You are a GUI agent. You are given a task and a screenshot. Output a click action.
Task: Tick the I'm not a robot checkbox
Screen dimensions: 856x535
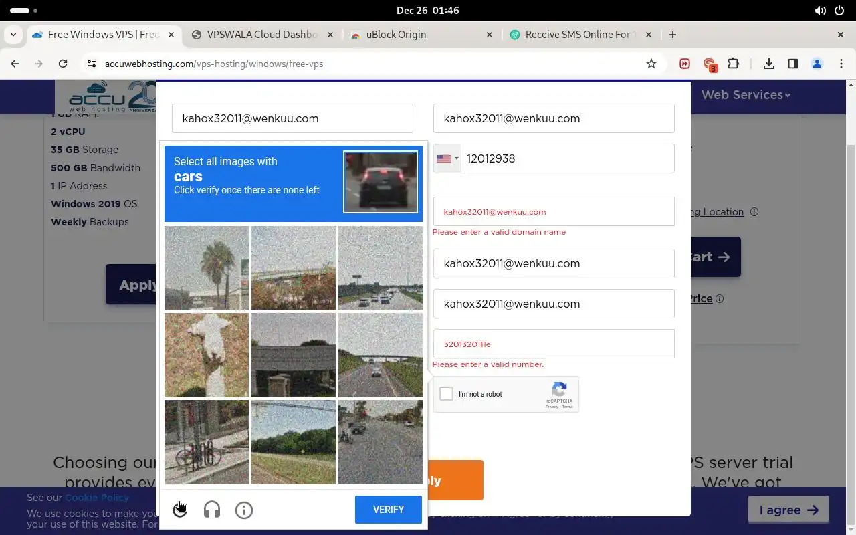tap(446, 394)
